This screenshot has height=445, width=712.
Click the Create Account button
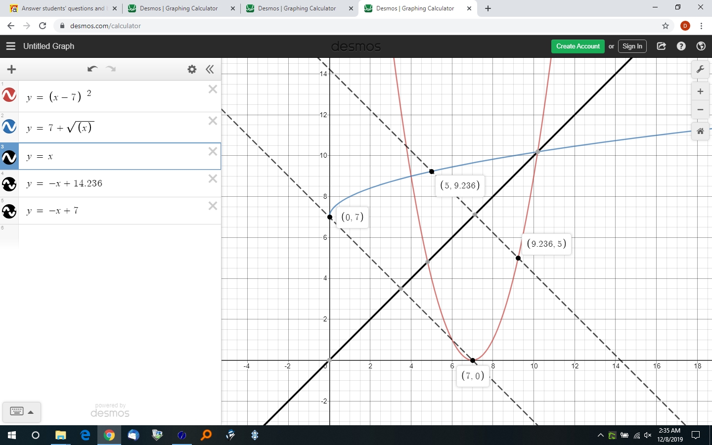pos(578,46)
